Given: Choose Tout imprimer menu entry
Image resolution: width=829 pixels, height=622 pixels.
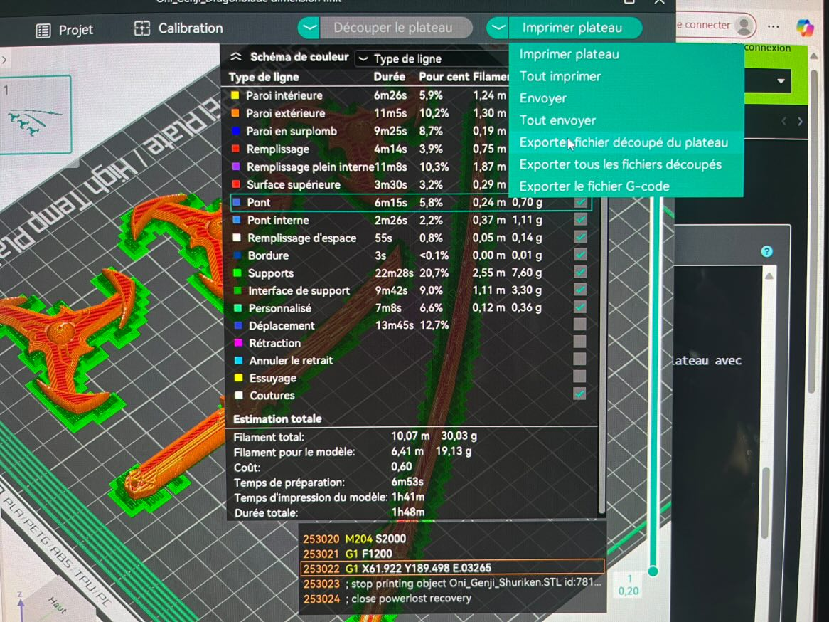Looking at the screenshot, I should click(x=560, y=76).
